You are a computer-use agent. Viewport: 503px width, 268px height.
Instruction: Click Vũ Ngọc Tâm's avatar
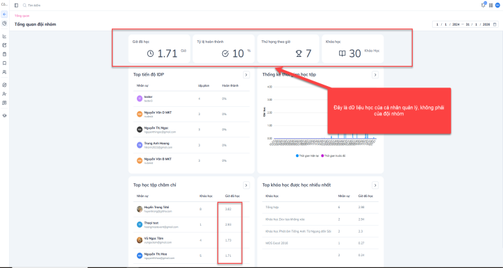(140, 240)
